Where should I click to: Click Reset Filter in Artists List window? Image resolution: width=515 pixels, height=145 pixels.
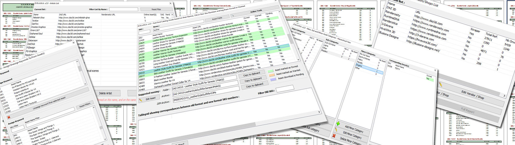point(156,9)
